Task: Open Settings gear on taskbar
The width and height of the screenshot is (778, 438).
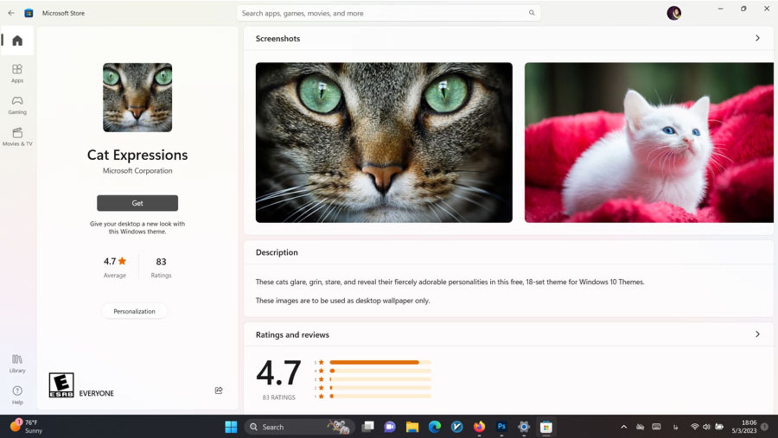Action: [524, 427]
